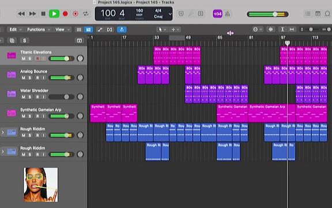The image size is (332, 208).
Task: Click the playhead marker at bar 100
Action: pos(287,43)
